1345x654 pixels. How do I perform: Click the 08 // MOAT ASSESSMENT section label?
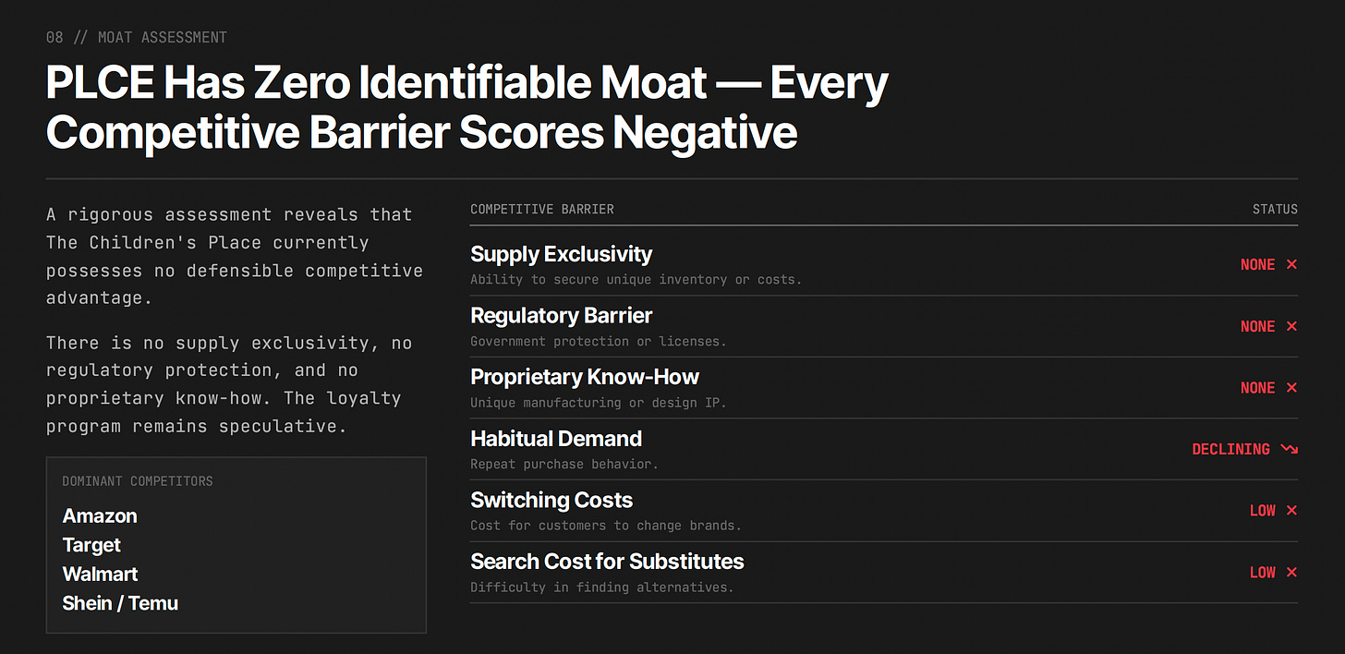[x=137, y=38]
